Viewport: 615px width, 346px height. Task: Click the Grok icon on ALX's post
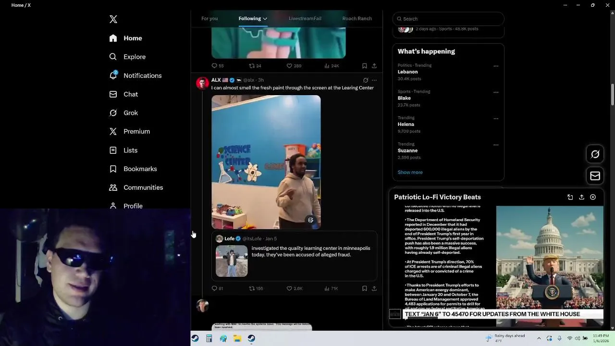366,80
